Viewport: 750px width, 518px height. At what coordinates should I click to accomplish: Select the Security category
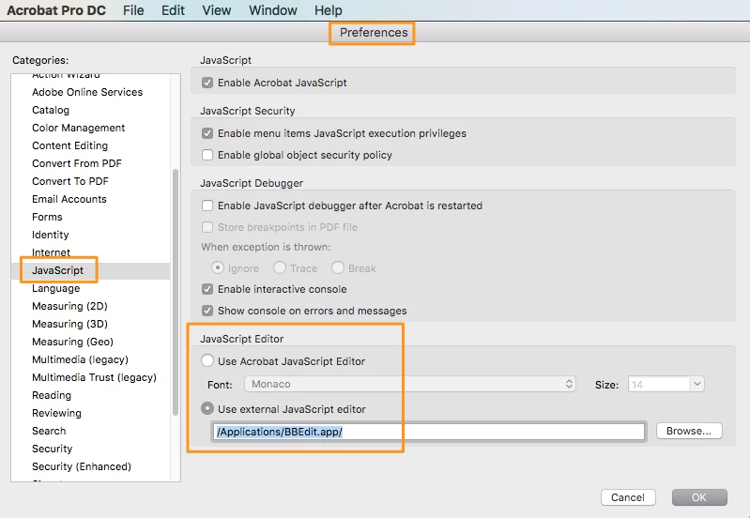(x=53, y=449)
